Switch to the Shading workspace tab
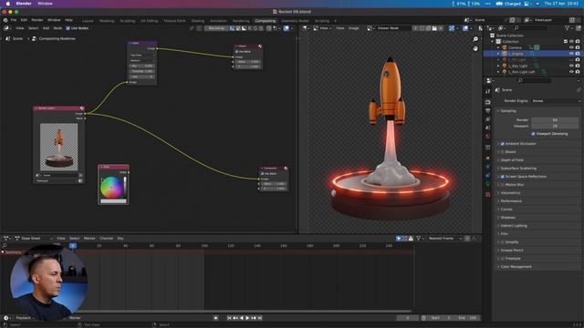584x328 pixels. point(198,21)
